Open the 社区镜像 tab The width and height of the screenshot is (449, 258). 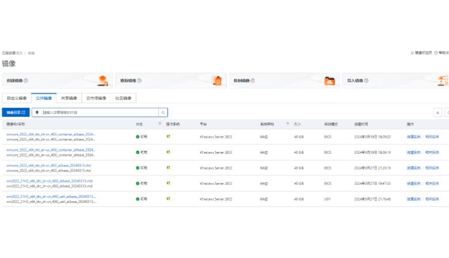(x=123, y=98)
